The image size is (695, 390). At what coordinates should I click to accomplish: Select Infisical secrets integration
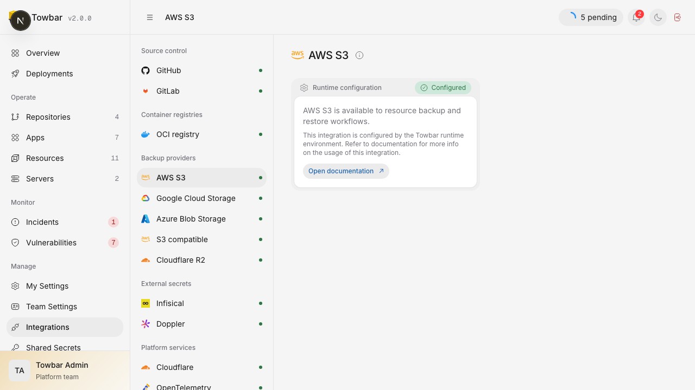(x=202, y=303)
